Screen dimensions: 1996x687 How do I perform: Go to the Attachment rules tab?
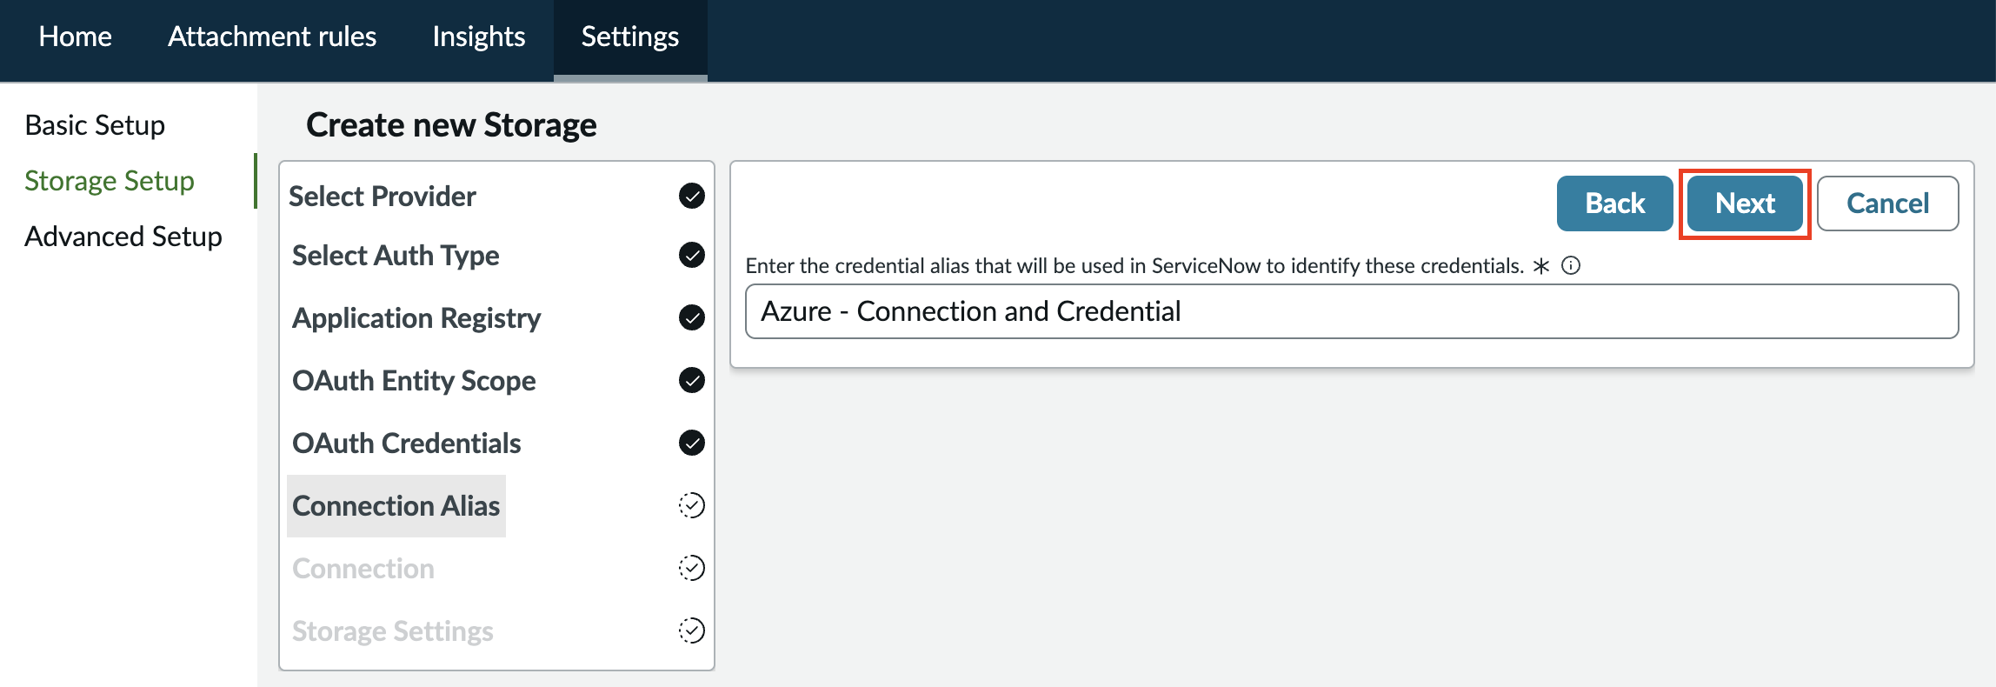click(272, 37)
